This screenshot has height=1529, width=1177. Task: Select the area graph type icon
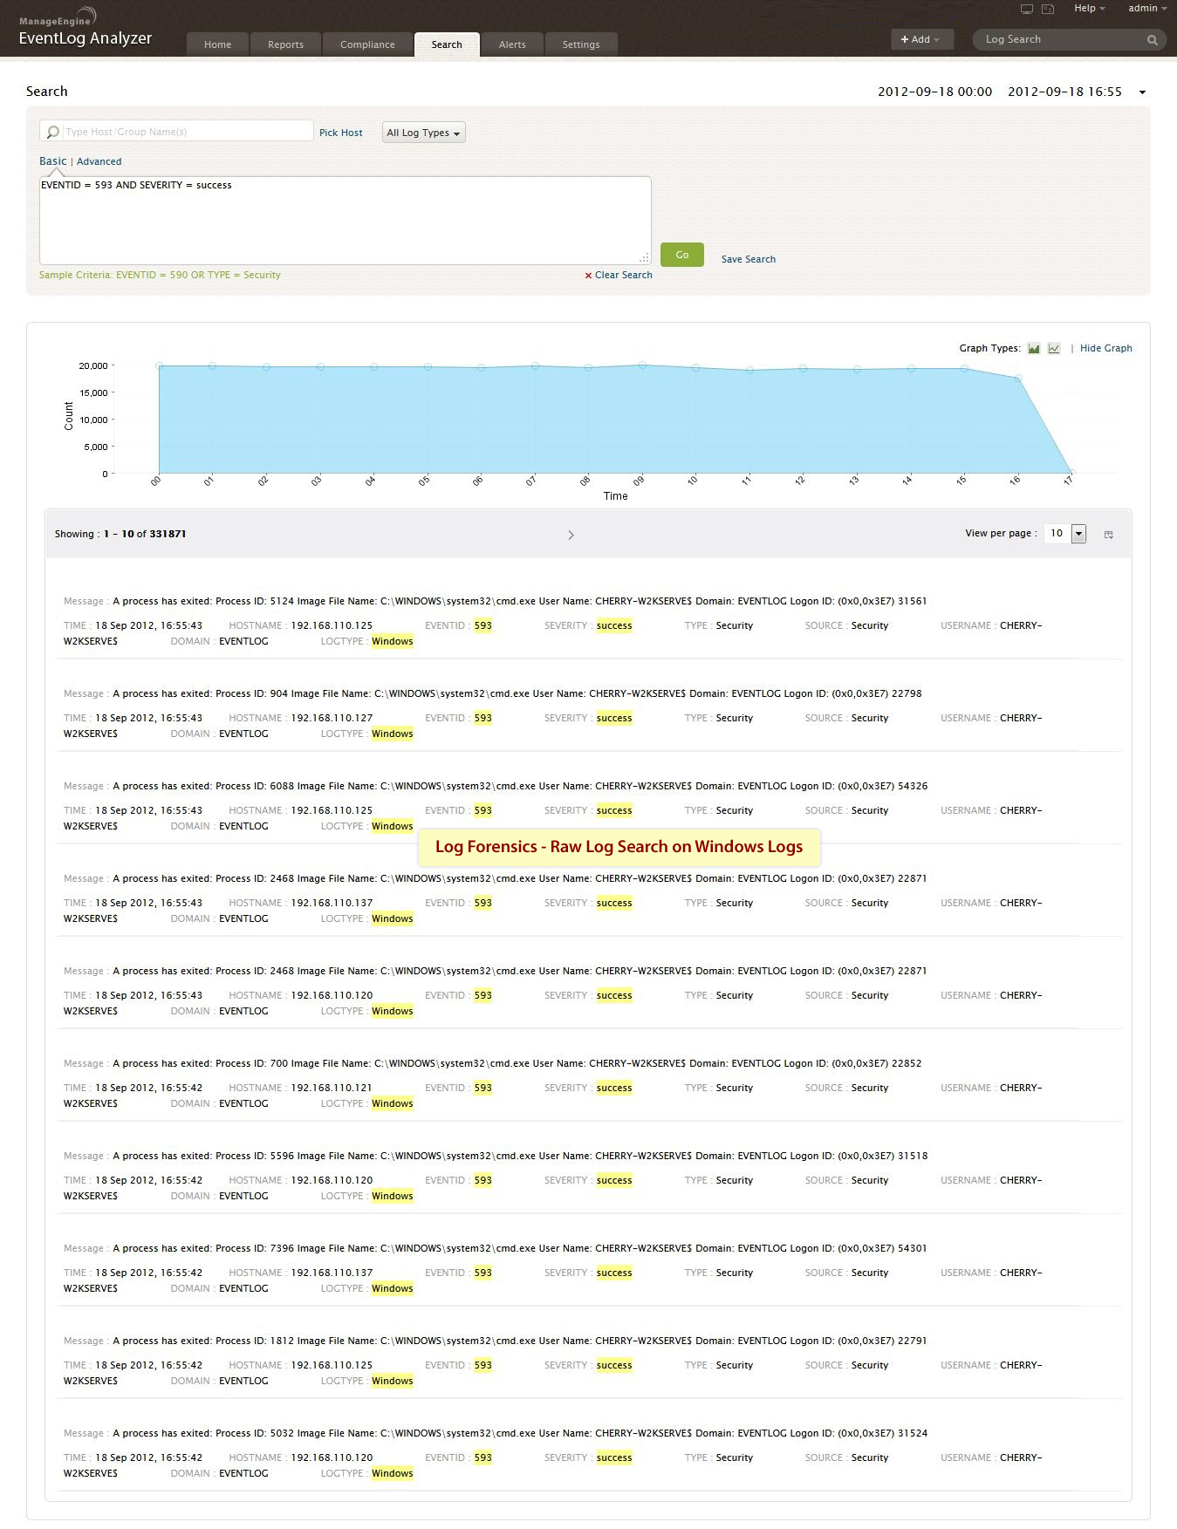[x=1034, y=348]
